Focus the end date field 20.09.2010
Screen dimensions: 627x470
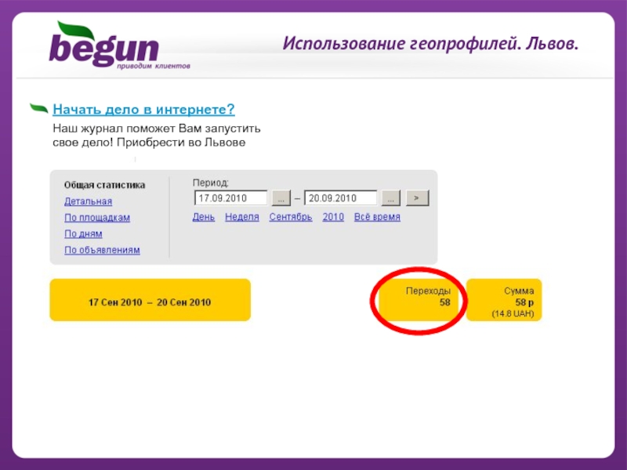(x=341, y=198)
